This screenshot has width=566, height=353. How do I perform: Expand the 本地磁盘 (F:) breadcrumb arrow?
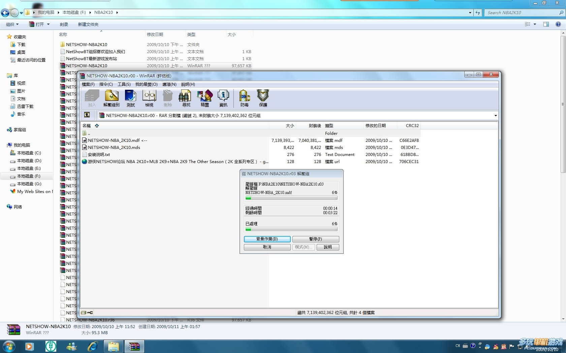(90, 12)
